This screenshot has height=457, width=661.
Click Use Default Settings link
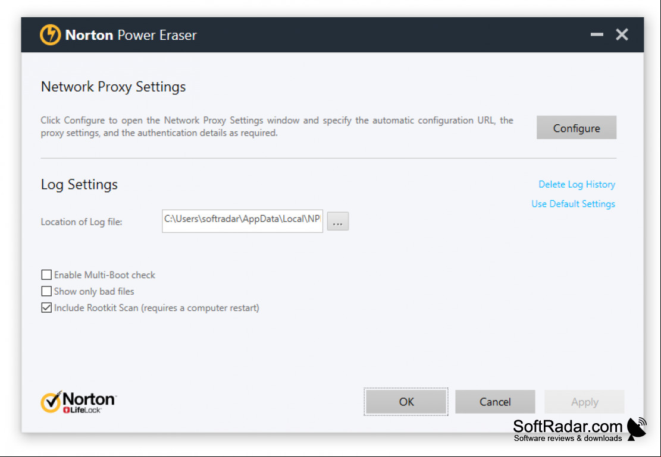coord(573,204)
